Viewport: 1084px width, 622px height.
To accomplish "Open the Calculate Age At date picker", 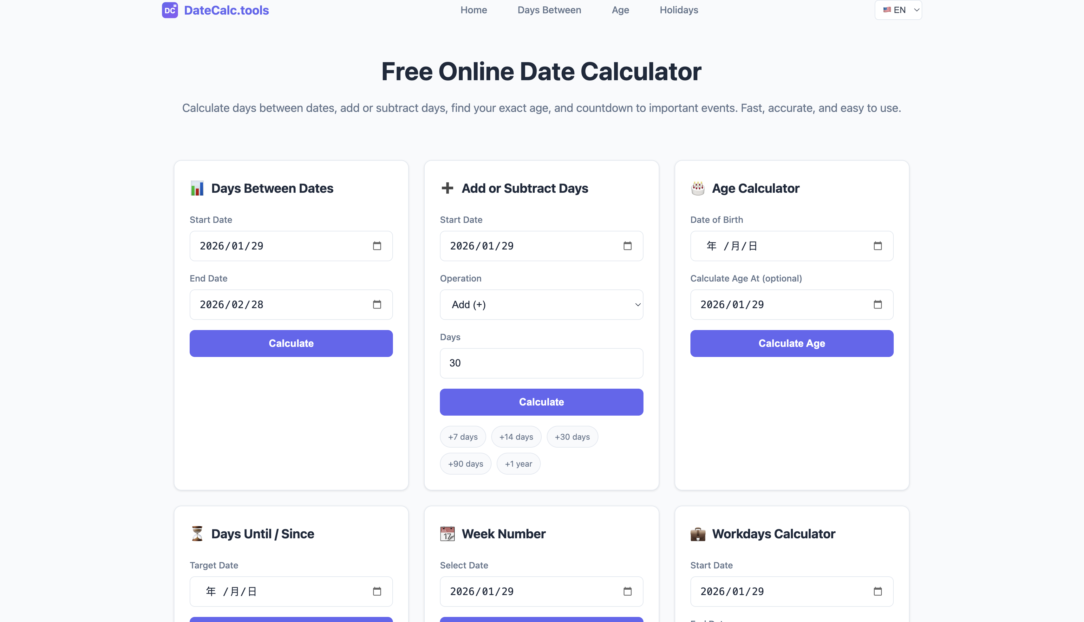I will tap(878, 304).
